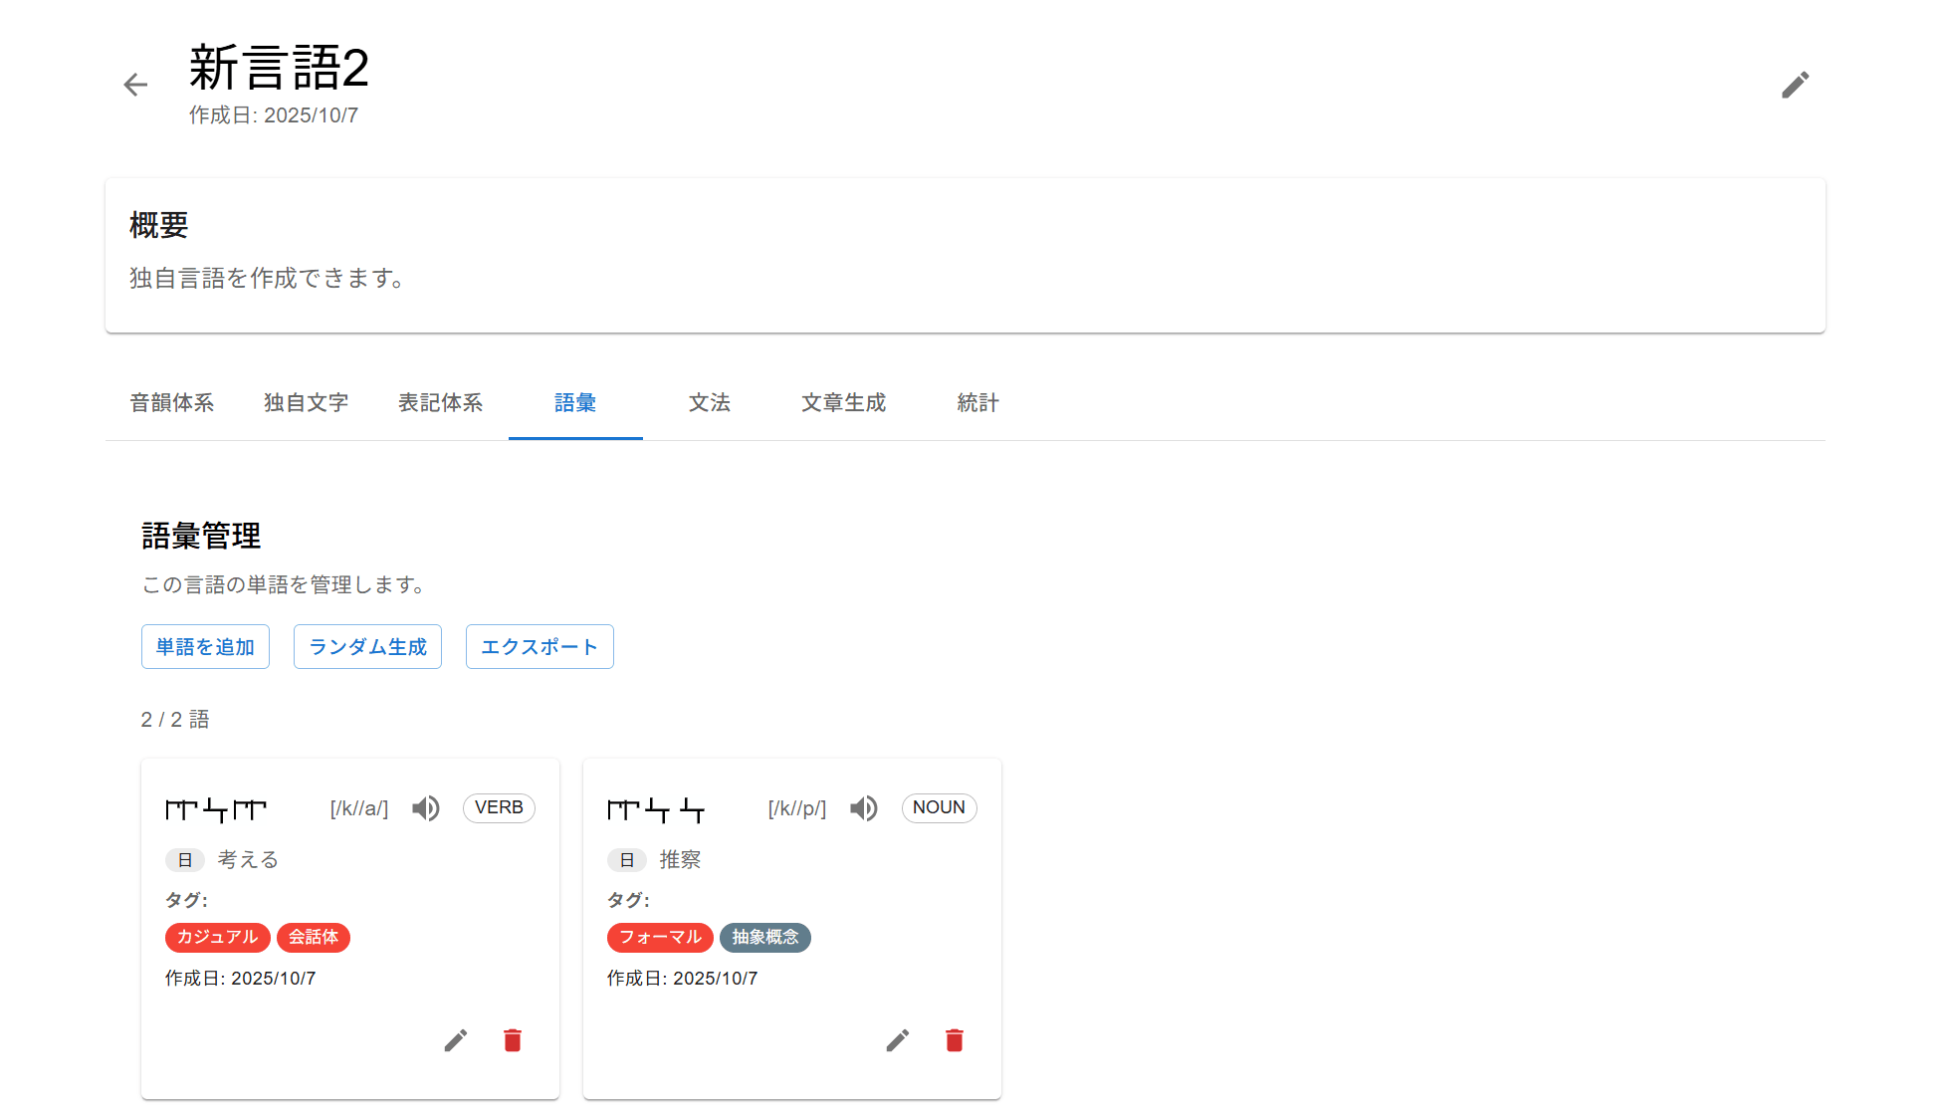The height and width of the screenshot is (1115, 1944).
Task: Edit language details with the top-right pencil
Action: (x=1795, y=85)
